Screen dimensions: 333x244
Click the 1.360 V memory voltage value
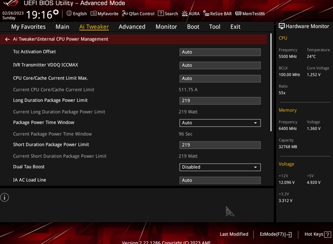[313, 129]
